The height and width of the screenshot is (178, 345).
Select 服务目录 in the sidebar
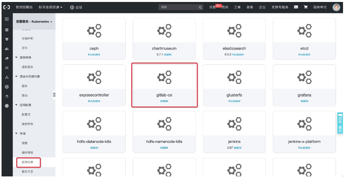pyautogui.click(x=27, y=172)
